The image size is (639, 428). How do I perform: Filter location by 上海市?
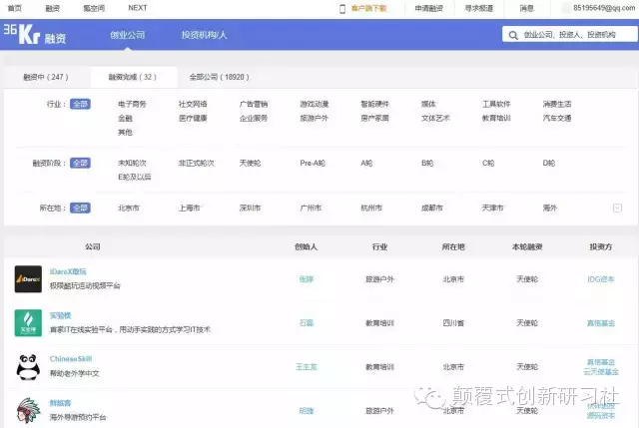tap(189, 209)
